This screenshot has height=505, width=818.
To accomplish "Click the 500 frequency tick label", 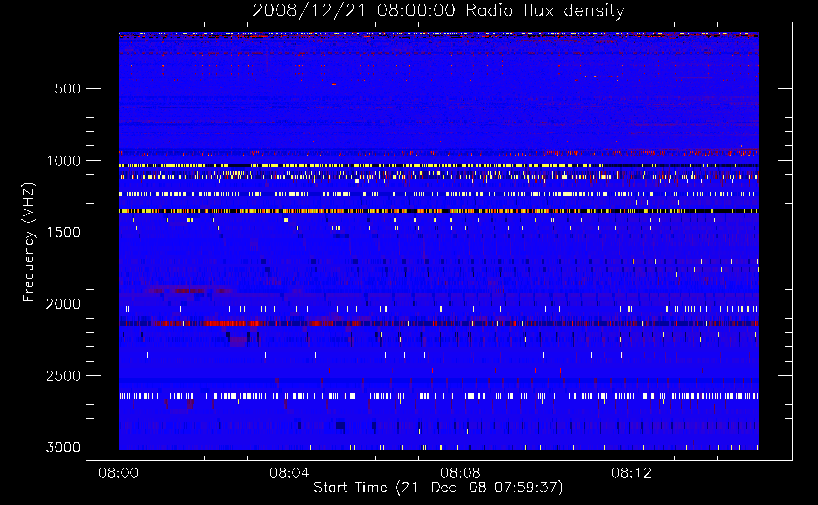I will tap(68, 89).
